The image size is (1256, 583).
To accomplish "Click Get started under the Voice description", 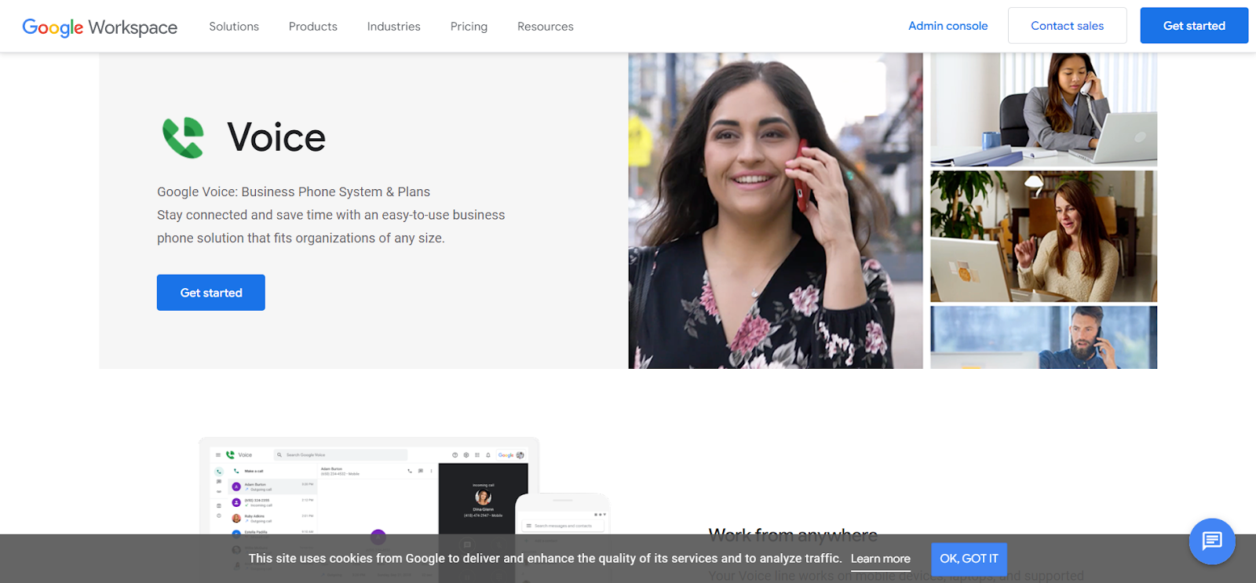I will point(211,293).
